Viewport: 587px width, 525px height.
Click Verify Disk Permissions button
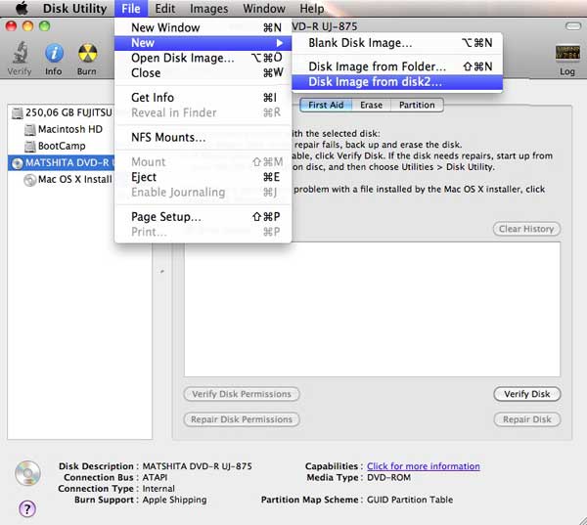pos(242,394)
